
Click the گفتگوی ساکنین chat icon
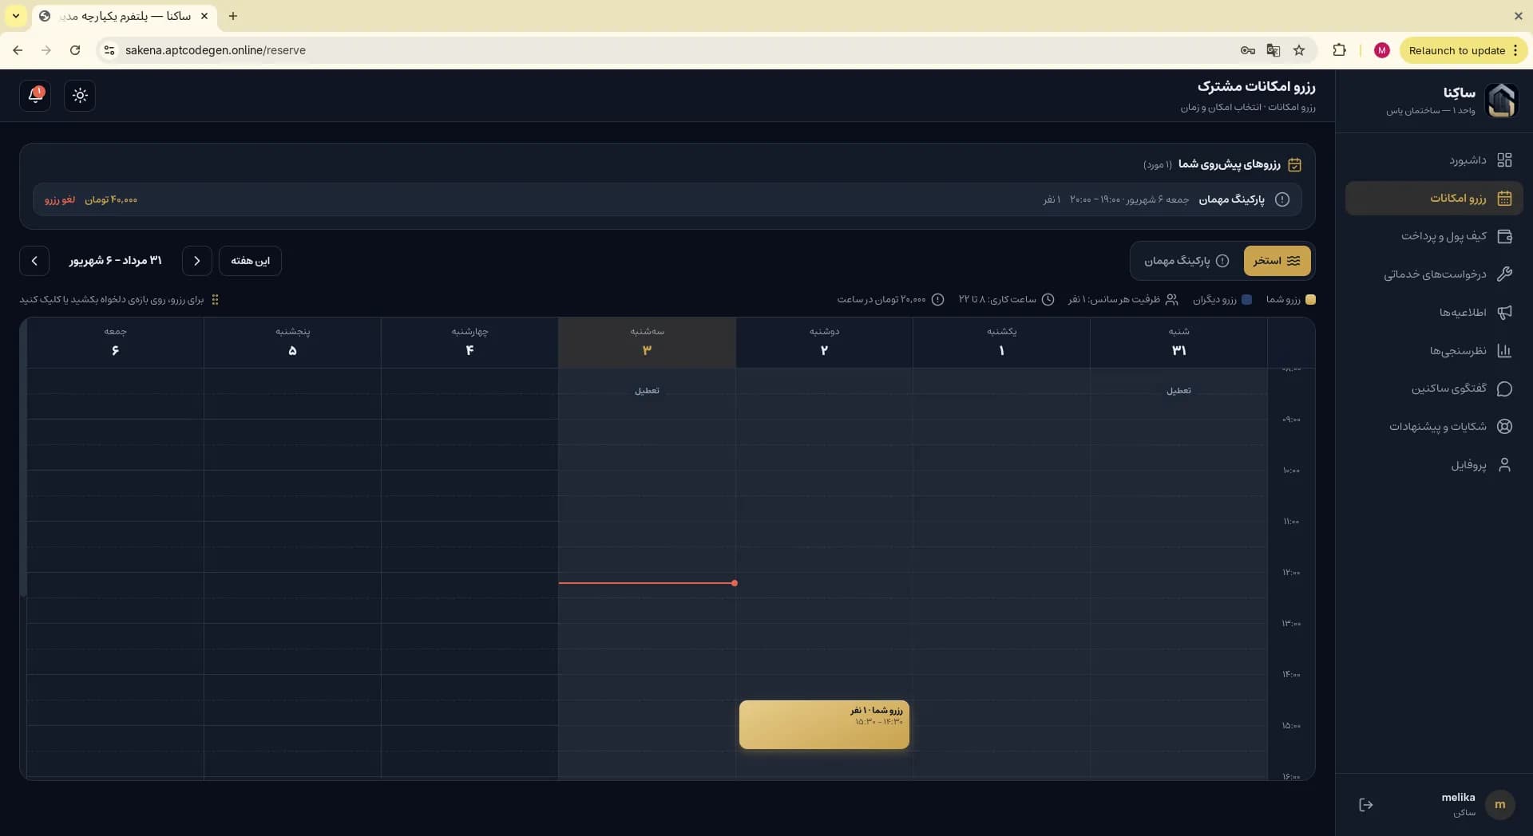pyautogui.click(x=1504, y=388)
